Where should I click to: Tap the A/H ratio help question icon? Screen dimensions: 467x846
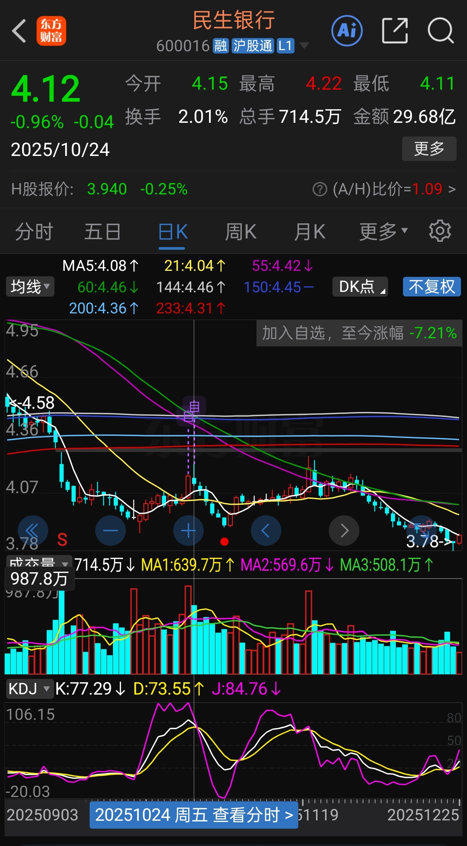coord(320,189)
